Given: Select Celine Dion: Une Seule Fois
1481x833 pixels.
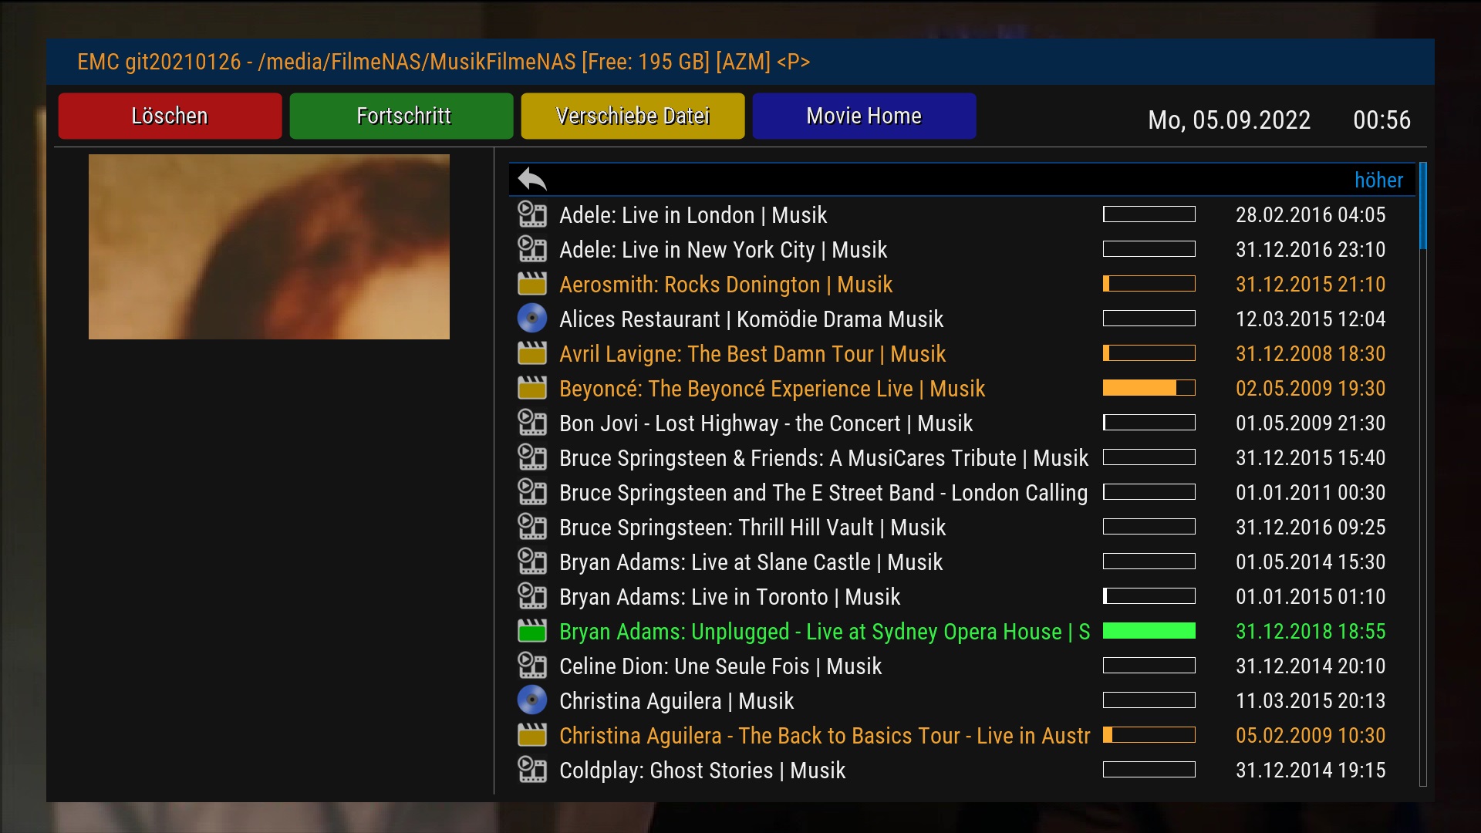Looking at the screenshot, I should [x=720, y=666].
